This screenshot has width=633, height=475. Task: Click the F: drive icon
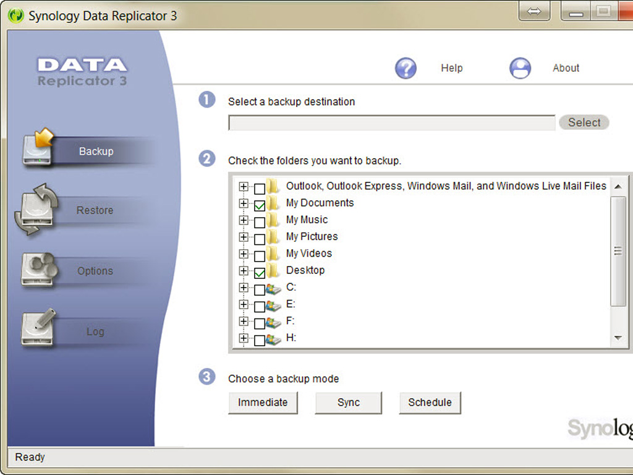pos(273,322)
